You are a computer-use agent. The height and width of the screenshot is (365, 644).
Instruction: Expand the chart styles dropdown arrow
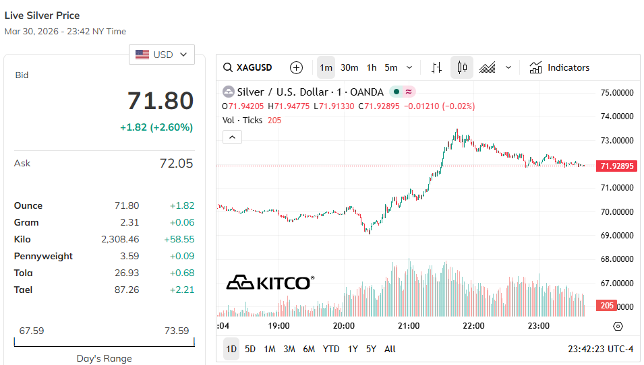(x=508, y=67)
